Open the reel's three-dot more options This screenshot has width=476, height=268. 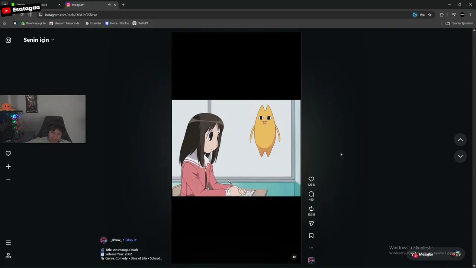click(x=311, y=248)
